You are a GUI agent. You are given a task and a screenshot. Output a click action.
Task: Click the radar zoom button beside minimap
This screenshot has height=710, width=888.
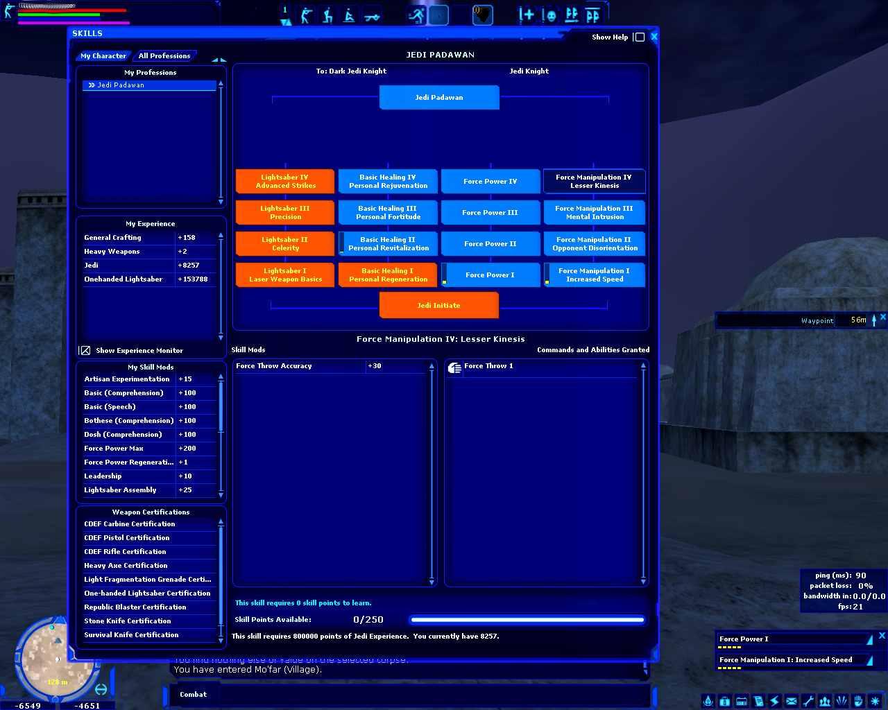(101, 689)
